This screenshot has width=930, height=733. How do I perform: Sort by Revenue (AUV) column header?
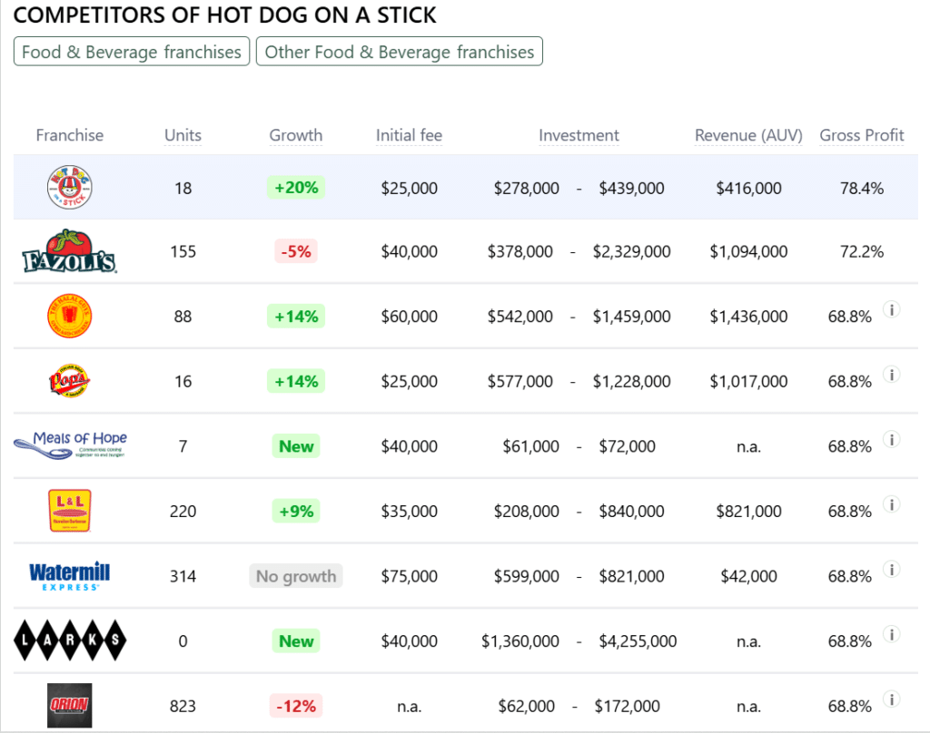[x=748, y=135]
